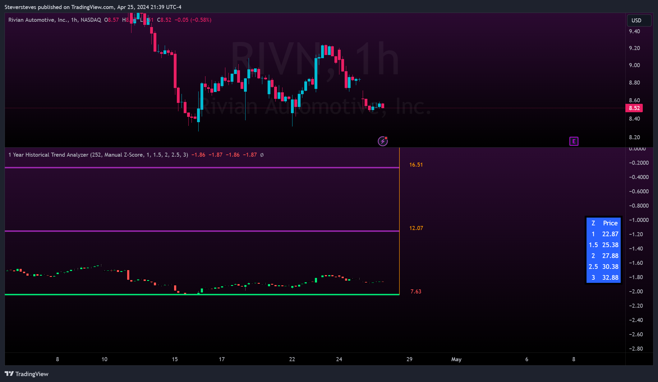
Task: Click the 9.40 price scale label
Action: [x=634, y=31]
